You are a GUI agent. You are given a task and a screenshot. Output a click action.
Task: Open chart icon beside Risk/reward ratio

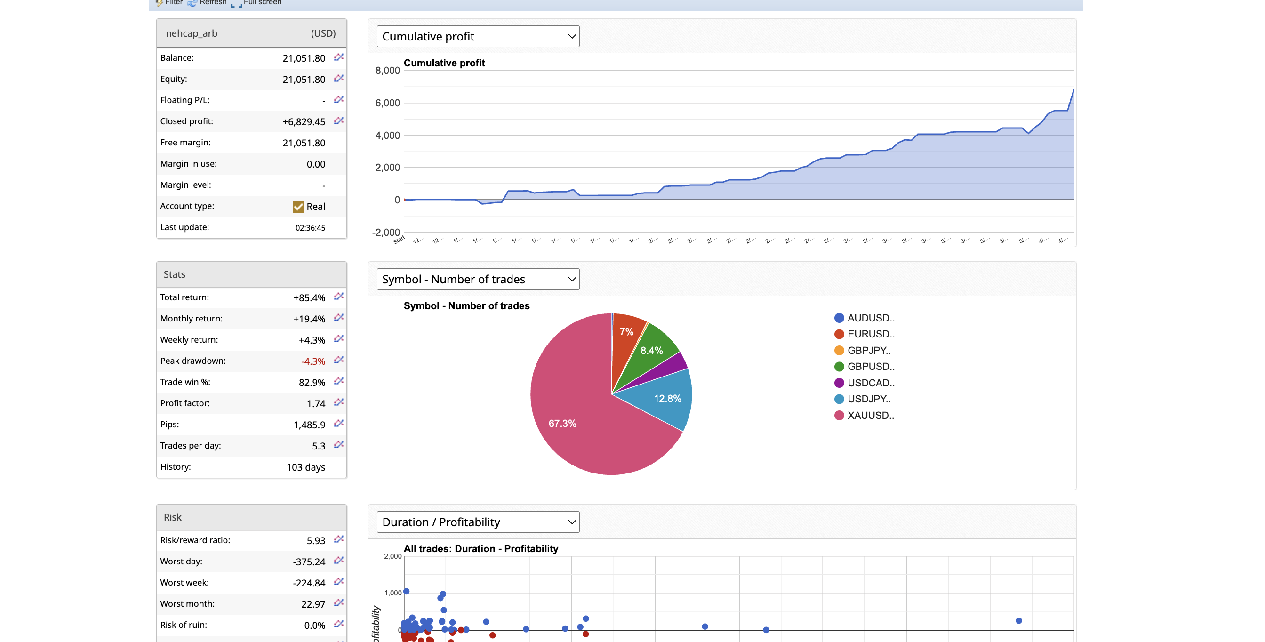(x=338, y=539)
